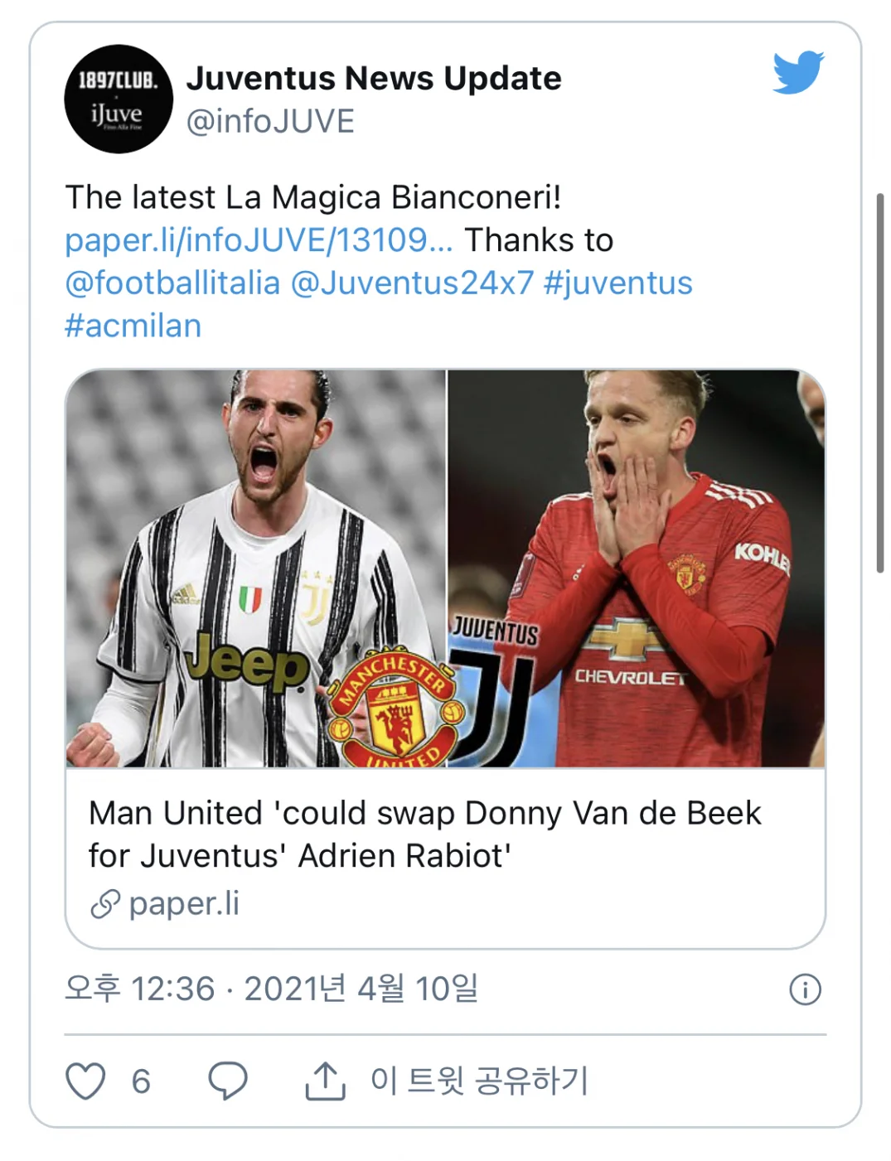Image resolution: width=891 pixels, height=1161 pixels.
Task: Click the paper.li source domain in card
Action: pos(184,904)
